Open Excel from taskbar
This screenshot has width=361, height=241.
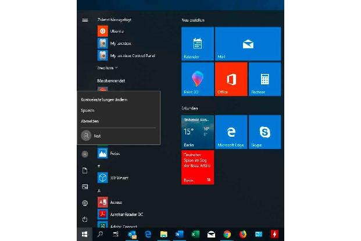tap(195, 235)
